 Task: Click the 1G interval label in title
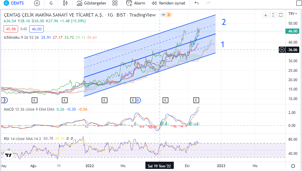110,15
